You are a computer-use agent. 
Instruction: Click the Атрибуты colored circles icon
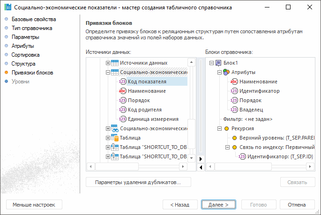tap(226, 72)
